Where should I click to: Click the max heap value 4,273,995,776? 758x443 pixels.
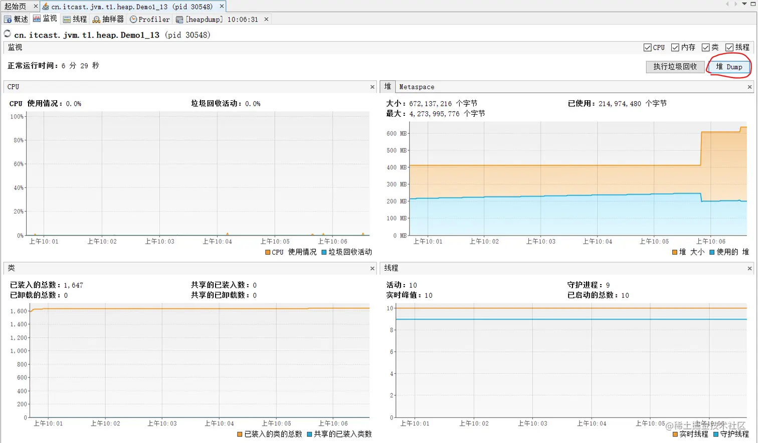(434, 114)
